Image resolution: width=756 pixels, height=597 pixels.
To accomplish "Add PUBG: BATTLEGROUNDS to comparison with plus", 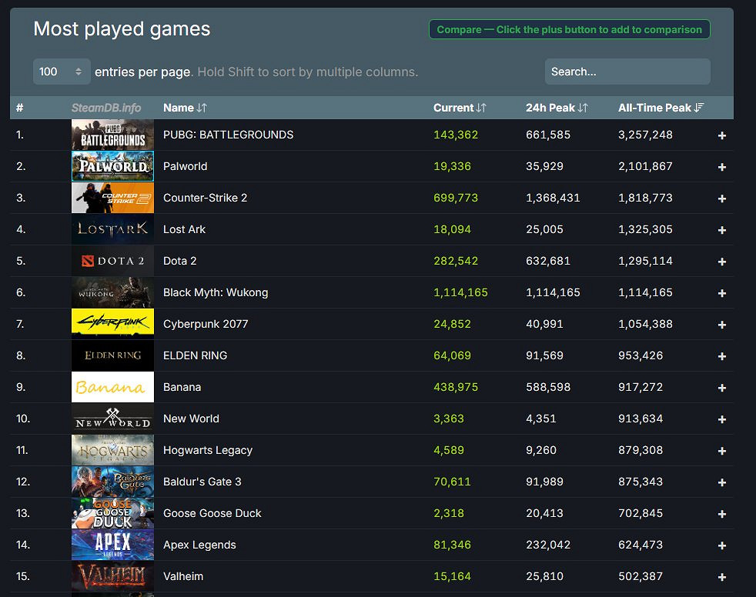I will pos(721,135).
